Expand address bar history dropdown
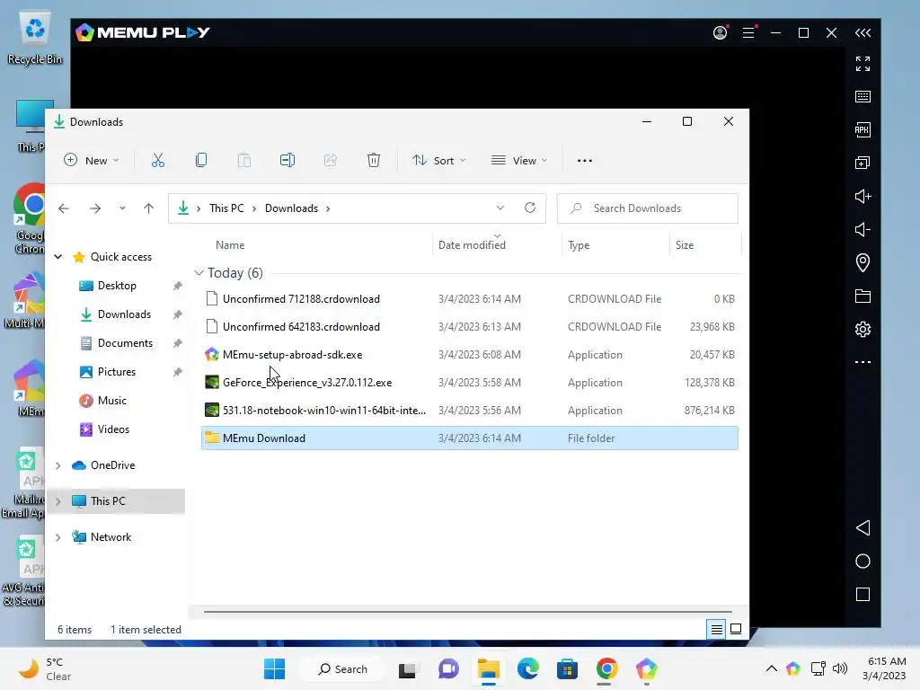The width and height of the screenshot is (920, 690). click(x=500, y=208)
